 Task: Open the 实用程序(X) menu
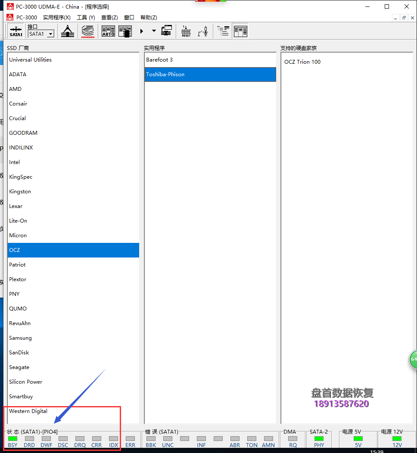(x=56, y=17)
